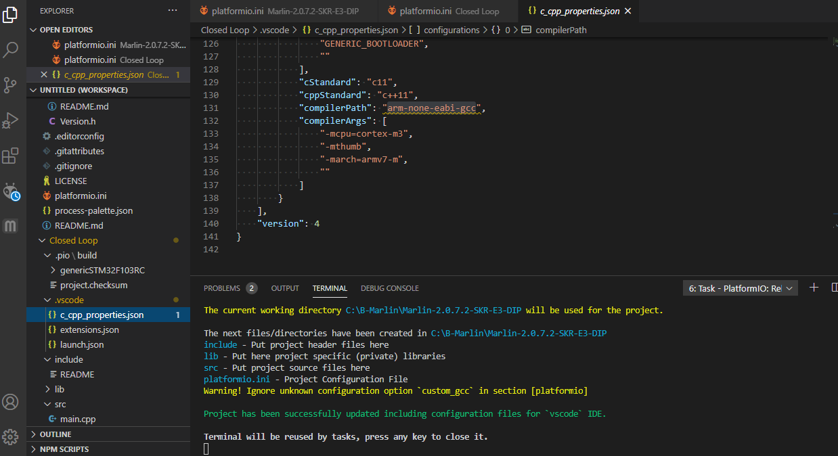Open platformio.ini Closed Loop entry in Open Editors

[x=108, y=60]
